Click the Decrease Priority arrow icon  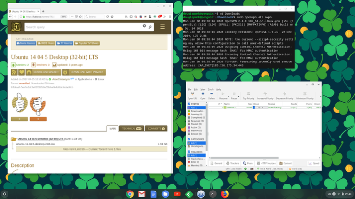pos(284,94)
